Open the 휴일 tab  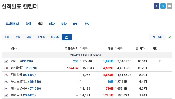28,24
